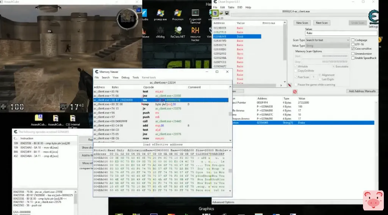The image size is (388, 215).
Task: Click the open file folder icon in Cheat Engine
Action: (x=221, y=13)
